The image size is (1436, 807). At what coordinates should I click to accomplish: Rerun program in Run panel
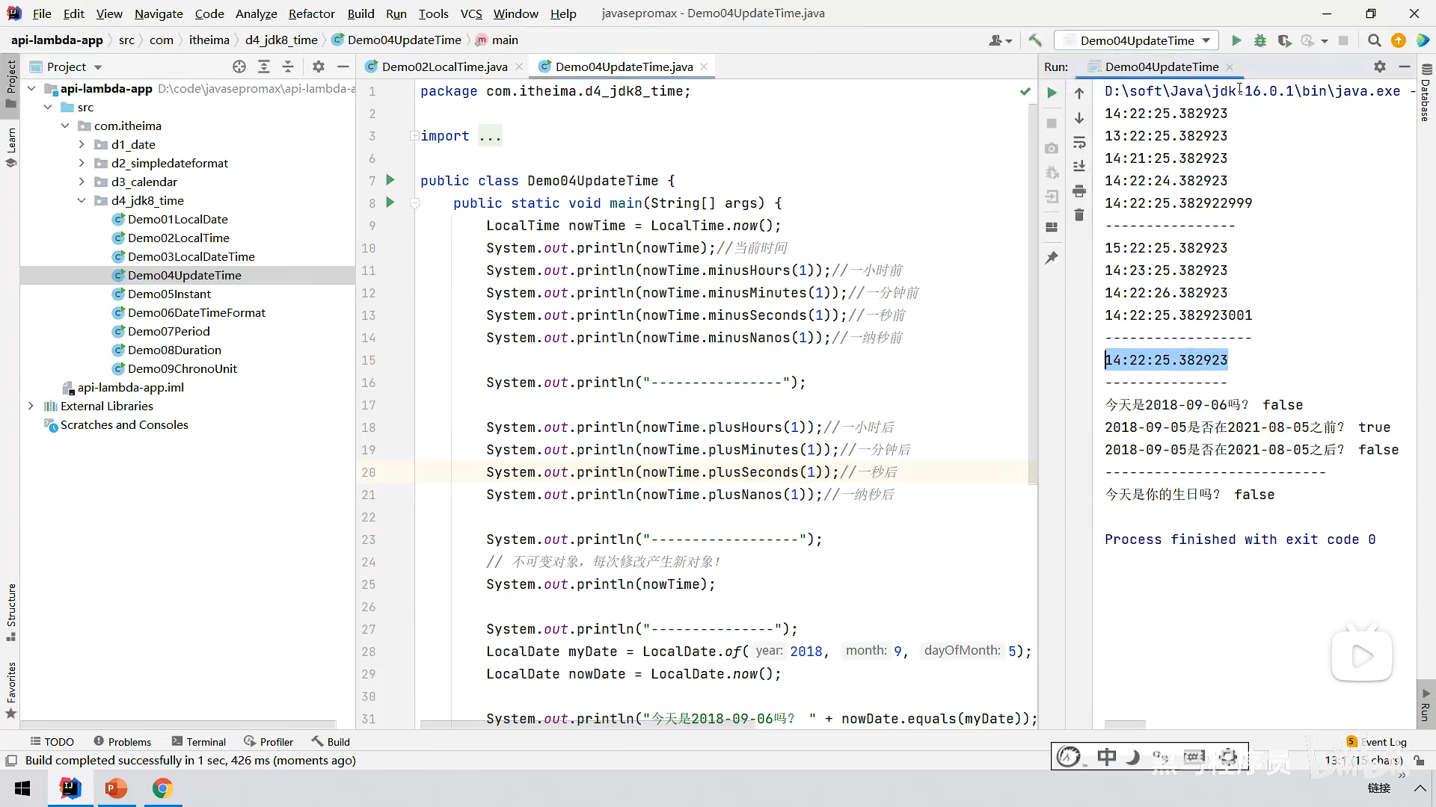[1052, 93]
